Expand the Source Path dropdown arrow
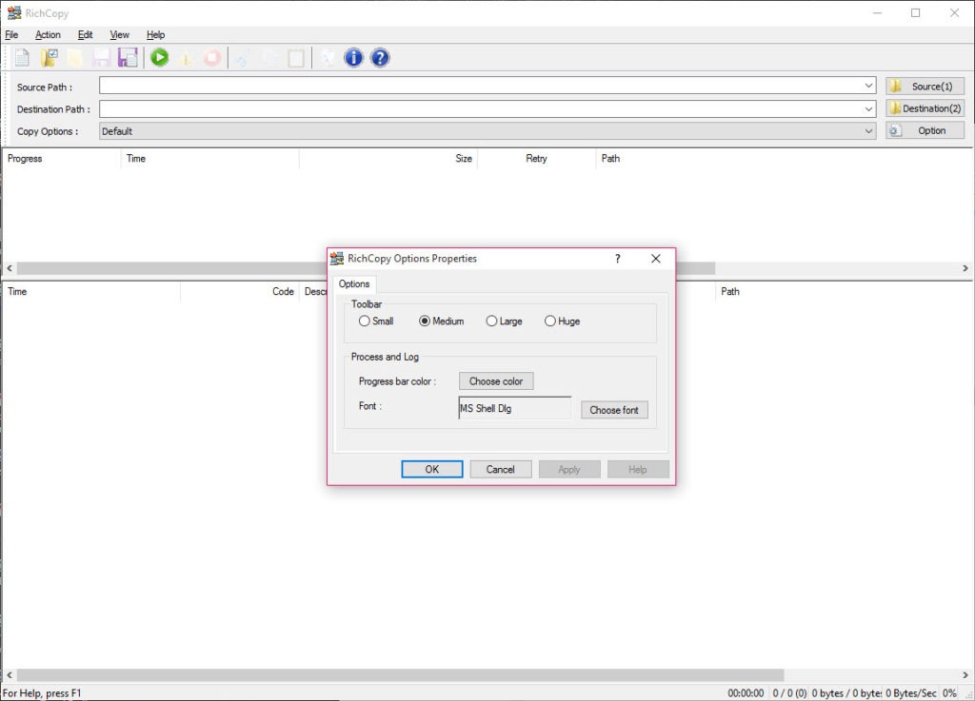 tap(868, 86)
